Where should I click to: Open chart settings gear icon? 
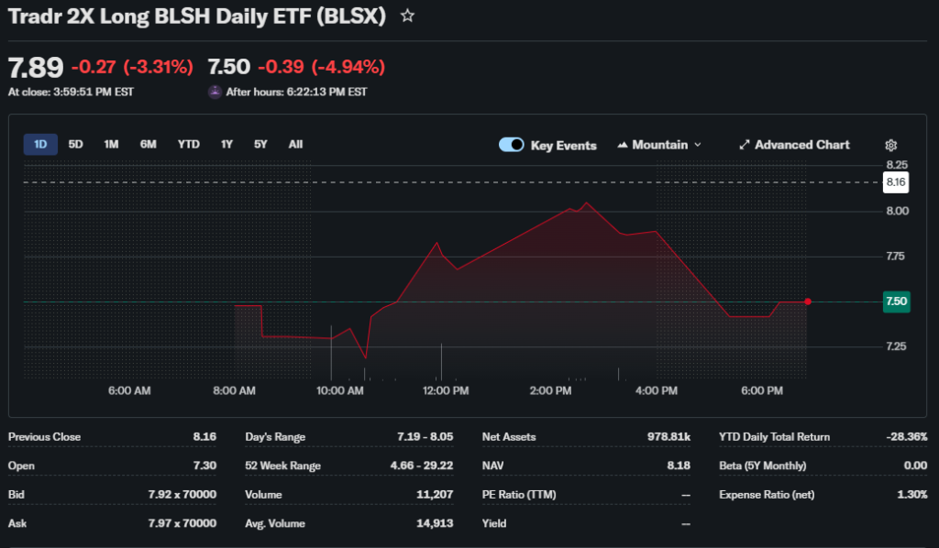(890, 145)
